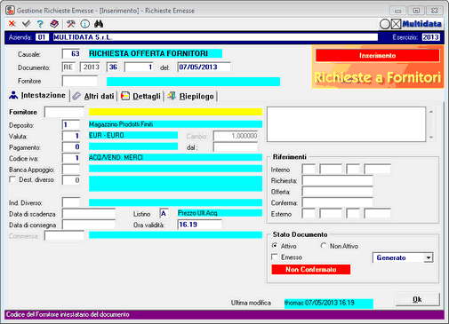449x324 pixels.
Task: Click the EUR - EURO description text
Action: pos(107,135)
